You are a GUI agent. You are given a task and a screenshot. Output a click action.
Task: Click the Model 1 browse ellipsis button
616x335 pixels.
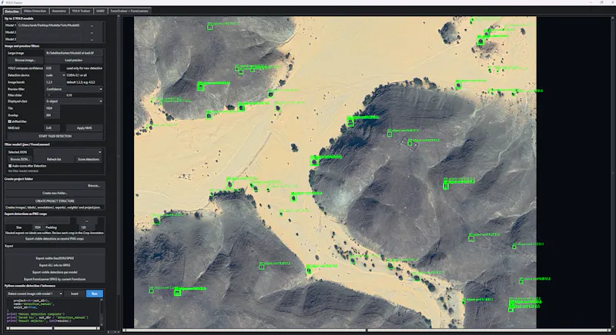pos(92,25)
